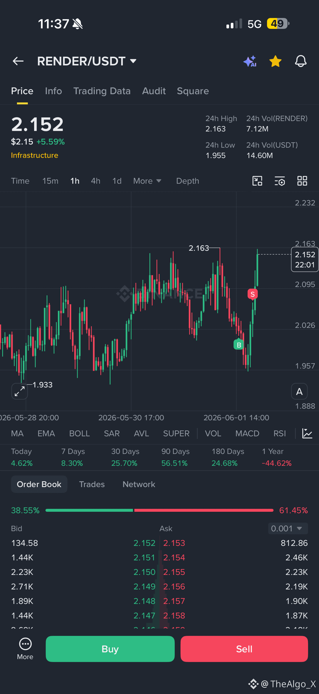Tap the 30 Days 25.70% performance
Screen dimensions: 319x694
tap(124, 457)
